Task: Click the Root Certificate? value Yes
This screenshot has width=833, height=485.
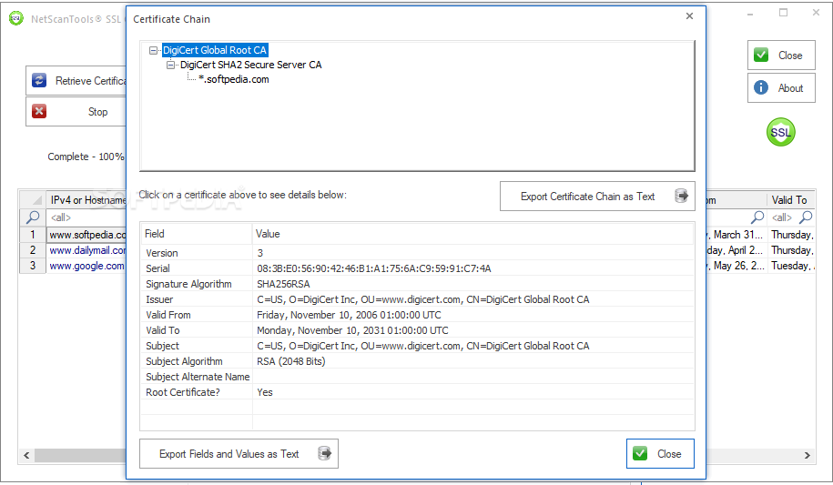Action: 265,392
